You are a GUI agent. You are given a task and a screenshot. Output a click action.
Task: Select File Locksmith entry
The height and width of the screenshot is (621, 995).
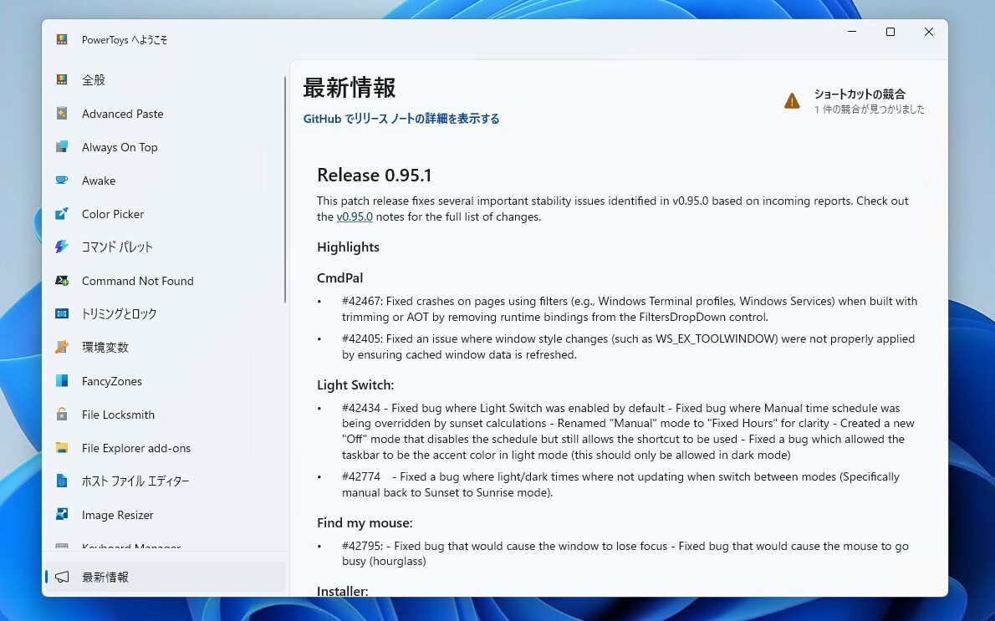[x=165, y=415]
